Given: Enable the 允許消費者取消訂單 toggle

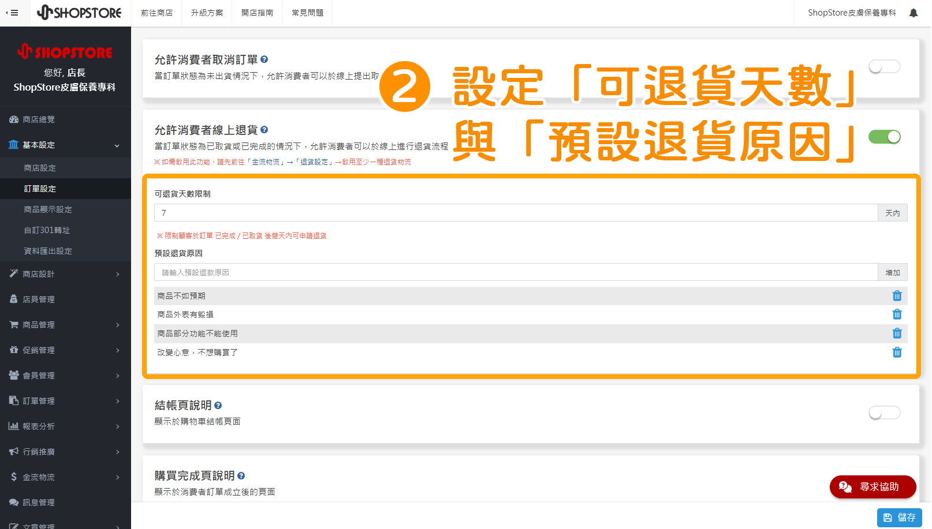Looking at the screenshot, I should [884, 66].
